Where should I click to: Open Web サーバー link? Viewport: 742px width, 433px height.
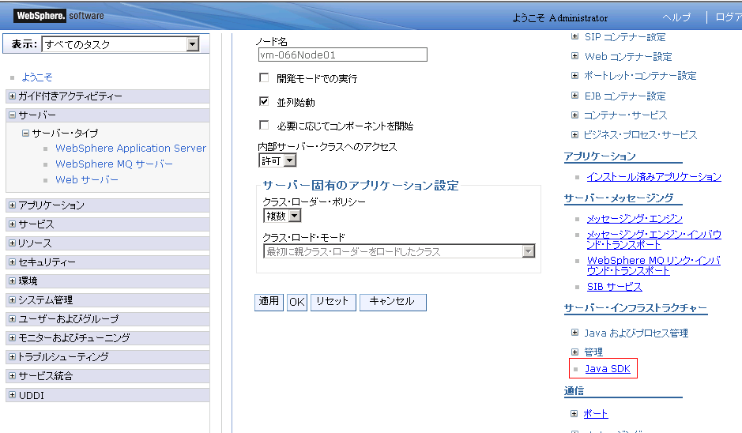[87, 180]
